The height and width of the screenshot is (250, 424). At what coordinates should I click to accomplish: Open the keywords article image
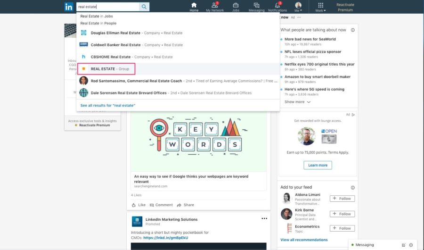pos(199,142)
